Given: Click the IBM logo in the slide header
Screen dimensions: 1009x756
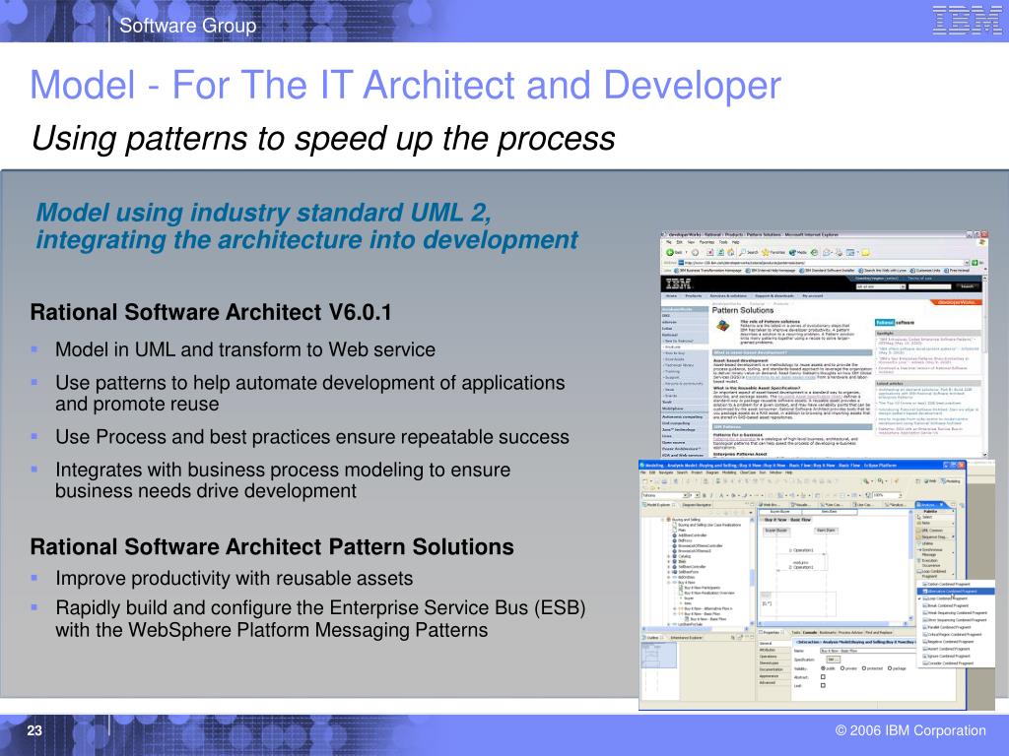Looking at the screenshot, I should coord(967,20).
